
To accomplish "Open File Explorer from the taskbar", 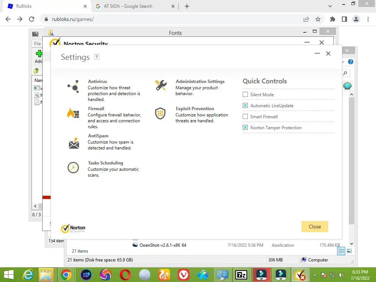I will click(46, 275).
